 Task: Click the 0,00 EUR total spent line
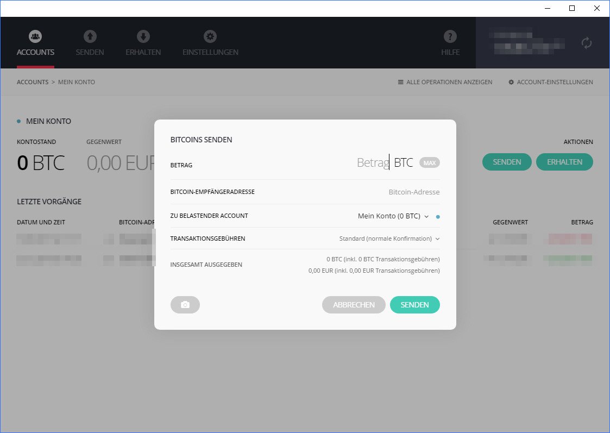374,271
